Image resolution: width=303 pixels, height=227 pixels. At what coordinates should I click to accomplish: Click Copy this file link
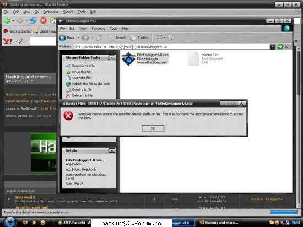click(81, 78)
